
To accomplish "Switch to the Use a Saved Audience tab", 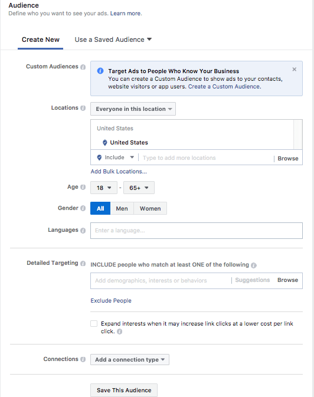I will point(113,40).
